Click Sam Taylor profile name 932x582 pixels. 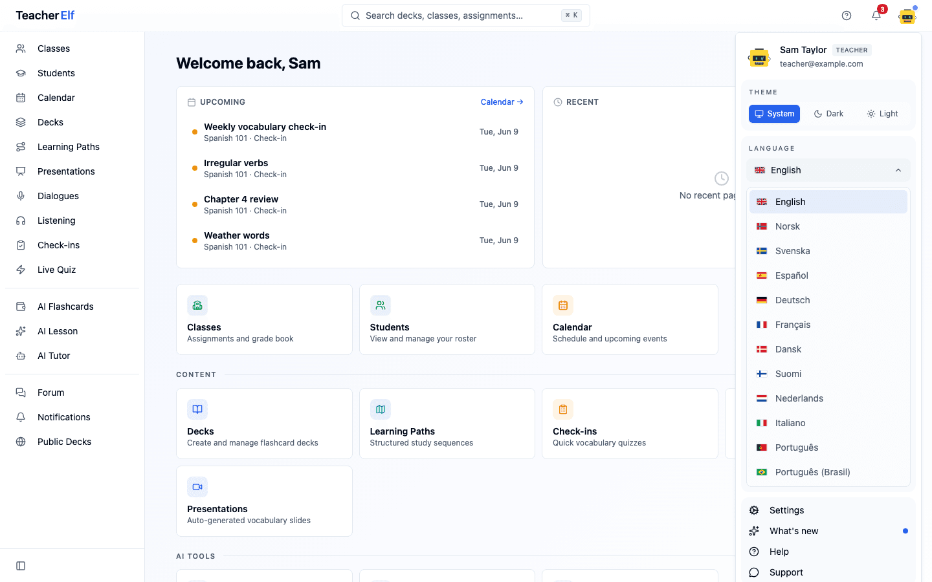(803, 50)
